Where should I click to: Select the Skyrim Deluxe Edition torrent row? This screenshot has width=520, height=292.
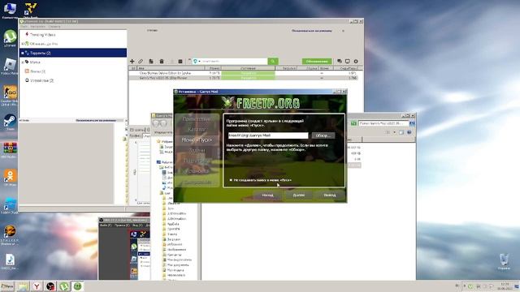(x=244, y=73)
